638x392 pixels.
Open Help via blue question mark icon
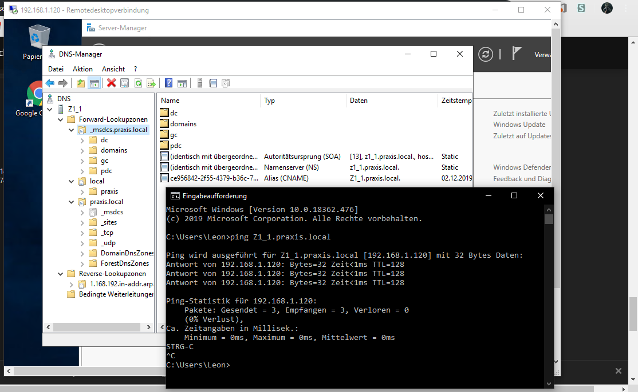tap(168, 83)
